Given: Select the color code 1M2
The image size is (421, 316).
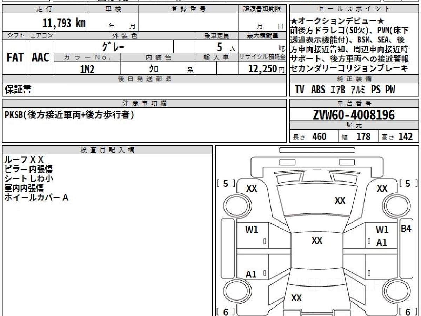Looking at the screenshot, I should pos(87,69).
